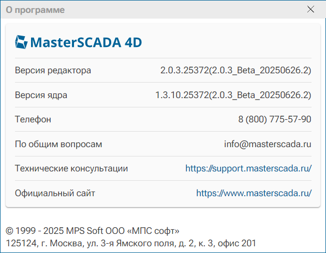Open the support.masterscada.ru link
The image size is (326, 253).
[248, 168]
